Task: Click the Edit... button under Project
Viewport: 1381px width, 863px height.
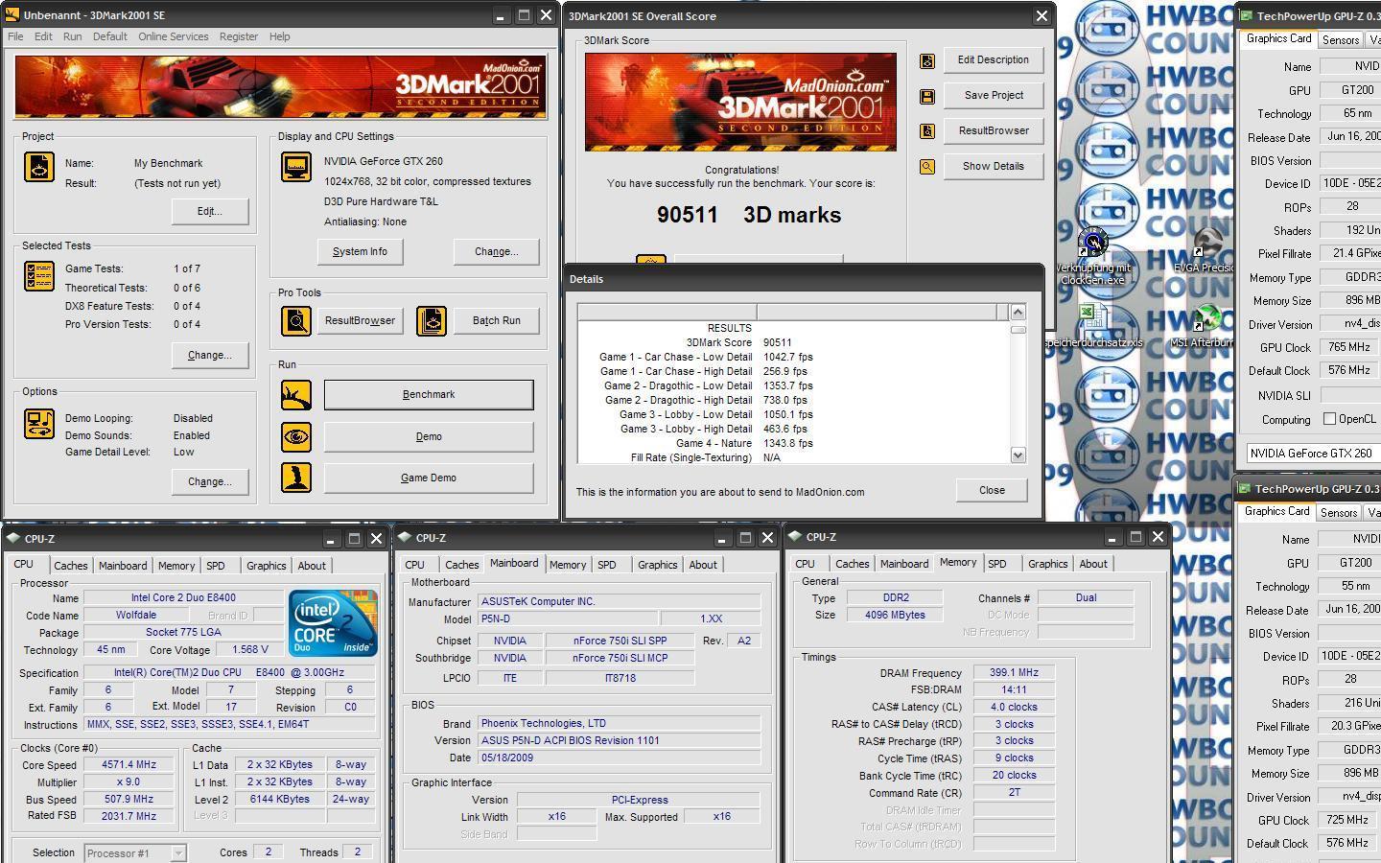Action: click(210, 211)
